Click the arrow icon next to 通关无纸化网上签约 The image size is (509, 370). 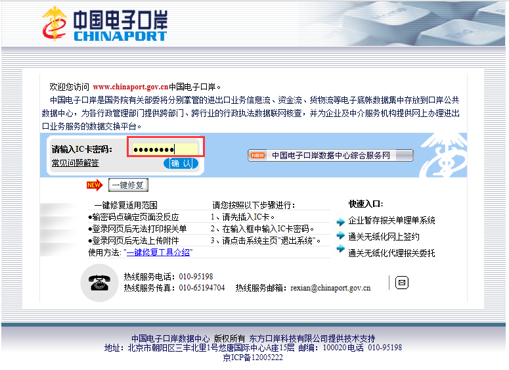pyautogui.click(x=340, y=235)
